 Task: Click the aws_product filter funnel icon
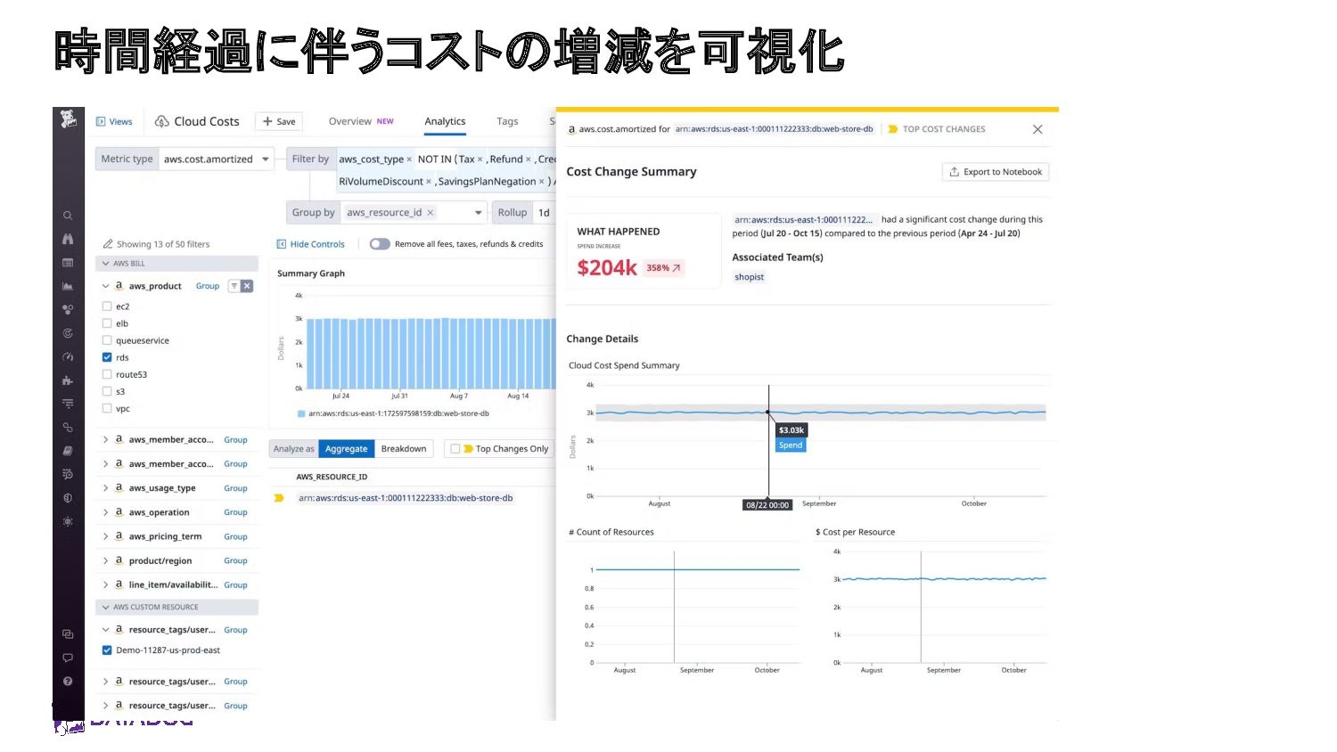[x=234, y=286]
